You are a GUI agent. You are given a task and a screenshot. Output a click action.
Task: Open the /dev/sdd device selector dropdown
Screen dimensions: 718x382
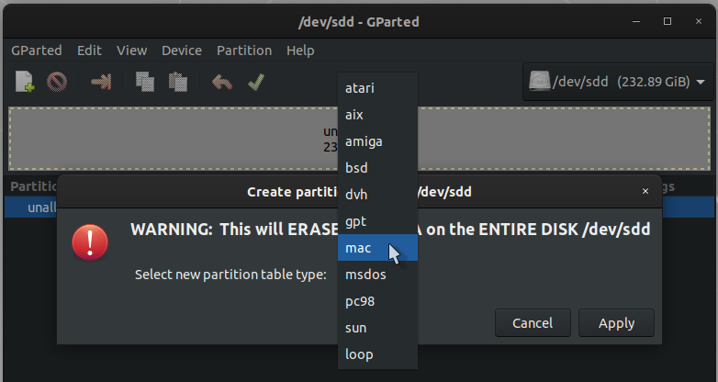618,82
